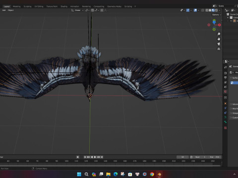Open the Texture Paint workspace tab
The width and height of the screenshot is (238, 178).
[x=52, y=6]
